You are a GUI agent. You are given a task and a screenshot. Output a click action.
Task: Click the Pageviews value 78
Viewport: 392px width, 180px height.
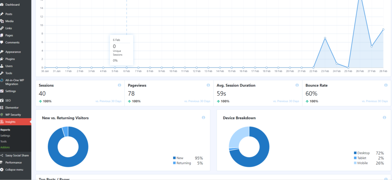[x=131, y=94]
